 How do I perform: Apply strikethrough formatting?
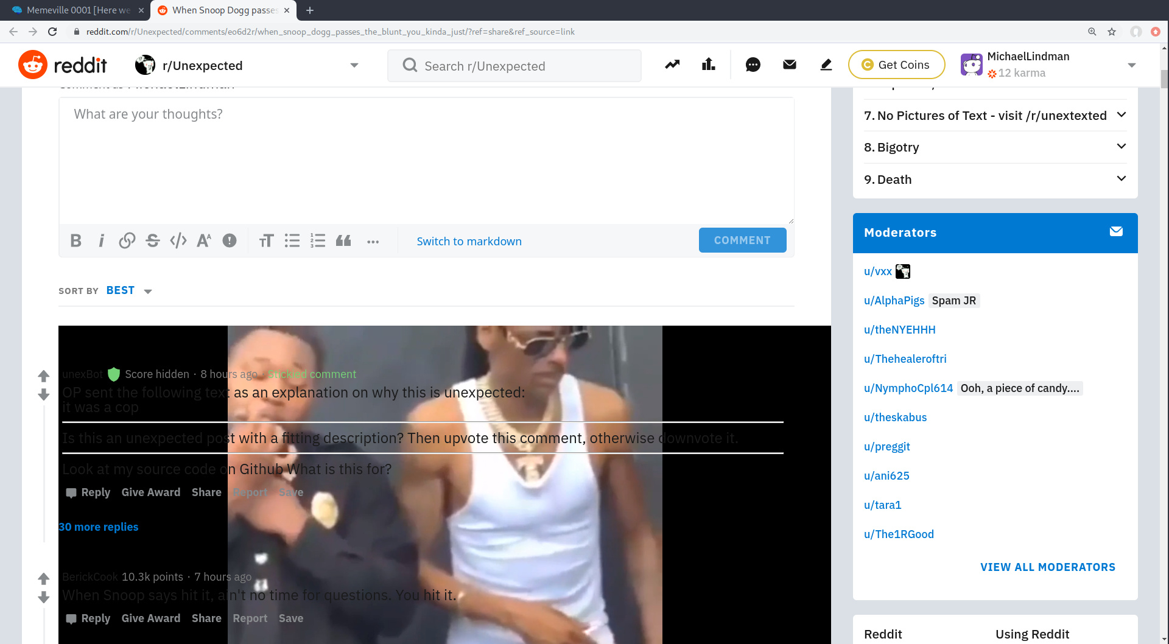(x=152, y=241)
